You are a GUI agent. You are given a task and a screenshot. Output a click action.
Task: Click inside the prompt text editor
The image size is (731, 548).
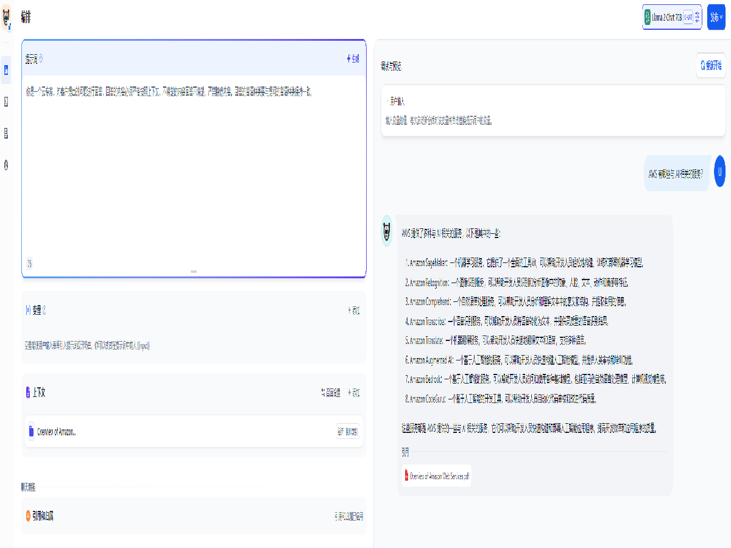[x=194, y=170]
